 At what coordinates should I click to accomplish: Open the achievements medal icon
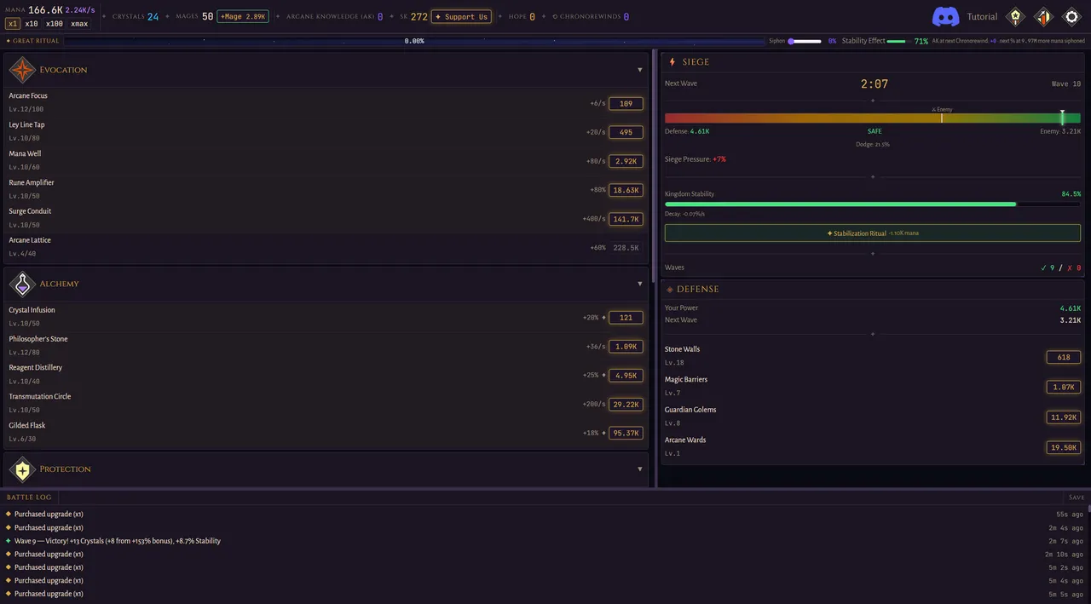(x=1015, y=16)
